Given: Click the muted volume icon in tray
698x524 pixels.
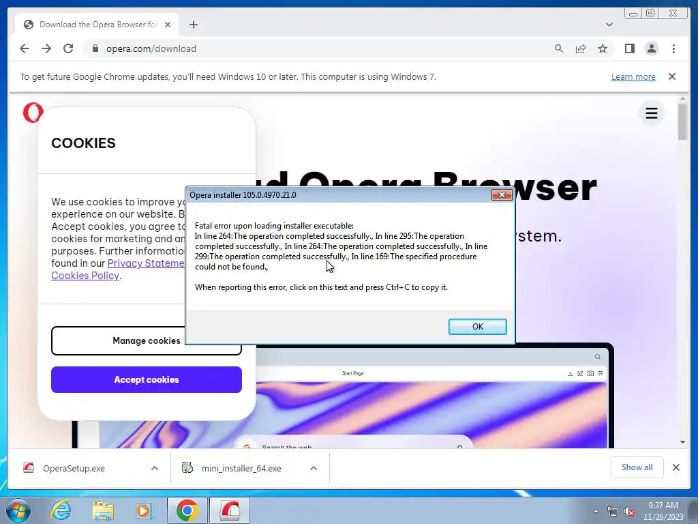Looking at the screenshot, I should 629,511.
